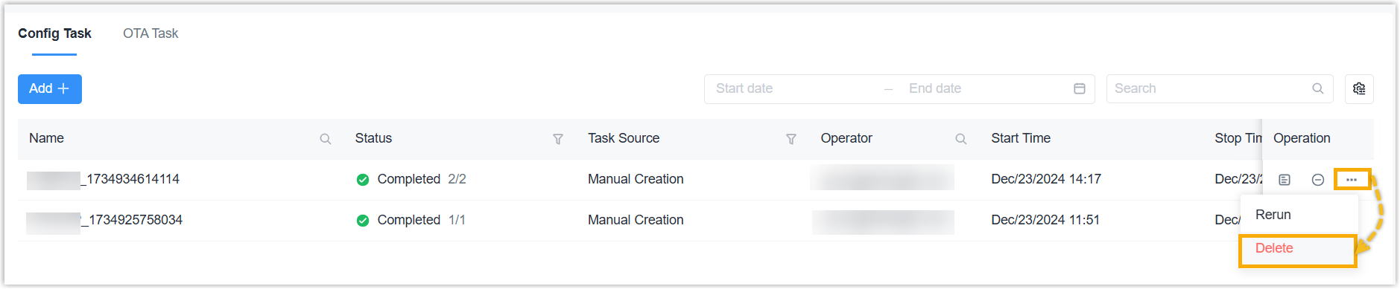Click the Add button
The width and height of the screenshot is (1400, 289).
tap(50, 88)
